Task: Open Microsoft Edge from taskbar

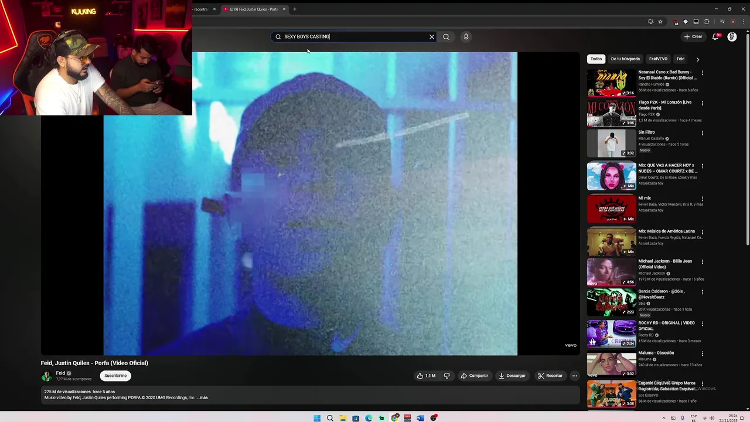Action: click(369, 418)
